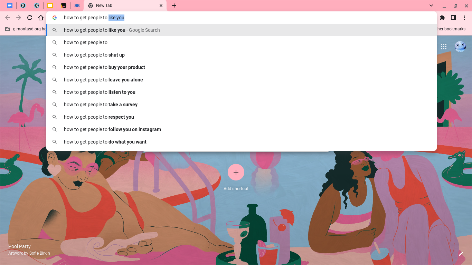The width and height of the screenshot is (472, 265).
Task: Customize this page with pencil icon
Action: click(x=461, y=254)
